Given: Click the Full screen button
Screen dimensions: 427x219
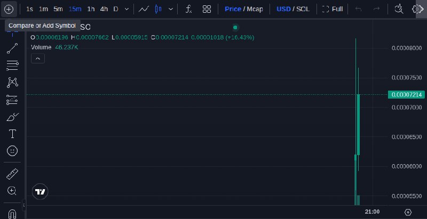Looking at the screenshot, I should point(333,9).
